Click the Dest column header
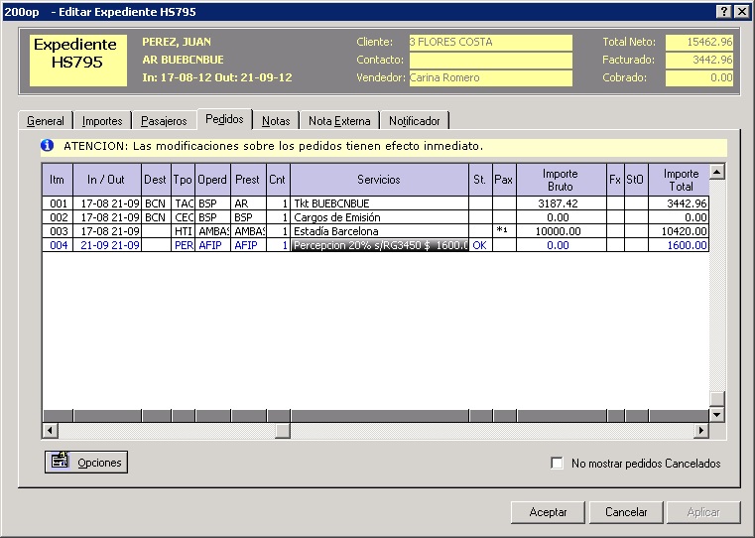Screen dimensions: 755x538 pyautogui.click(x=156, y=180)
